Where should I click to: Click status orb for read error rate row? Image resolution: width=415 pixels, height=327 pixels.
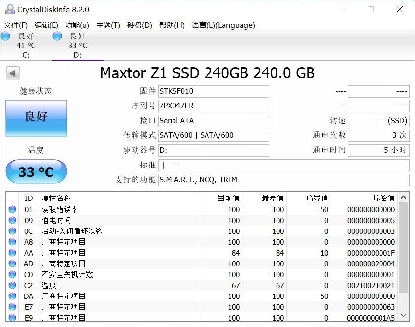[12, 209]
